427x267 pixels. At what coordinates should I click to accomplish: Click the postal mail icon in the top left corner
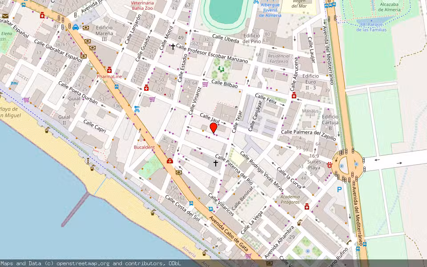(x=5, y=16)
